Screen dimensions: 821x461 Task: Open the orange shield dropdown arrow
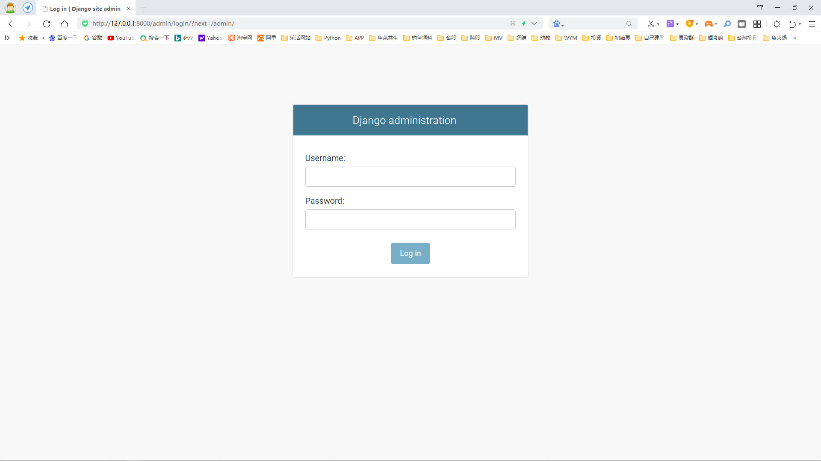[697, 24]
